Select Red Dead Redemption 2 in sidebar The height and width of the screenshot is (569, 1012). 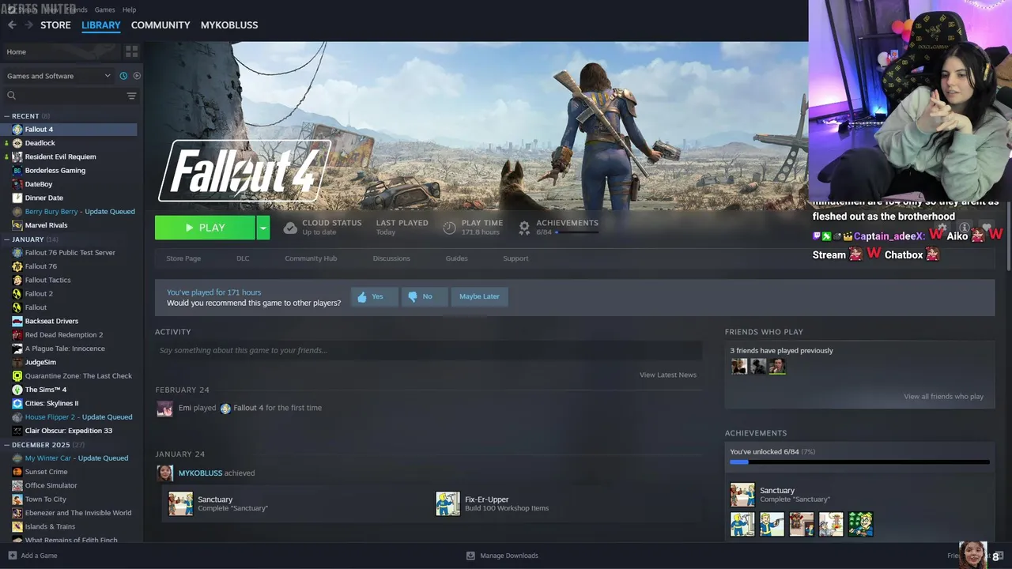pos(64,335)
